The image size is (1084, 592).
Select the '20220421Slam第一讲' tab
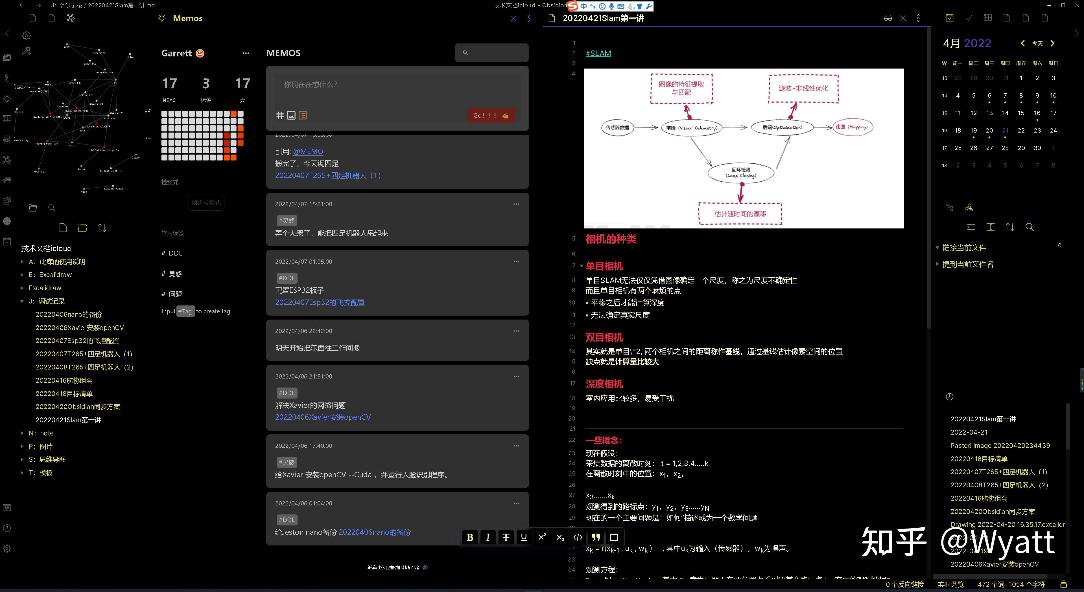[x=604, y=18]
